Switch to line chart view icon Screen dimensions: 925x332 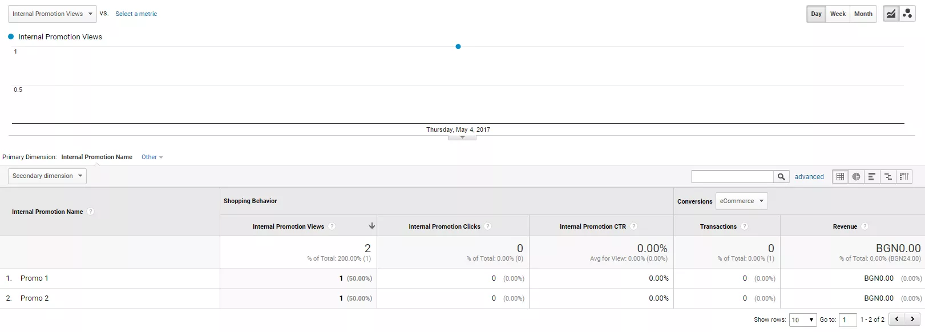891,14
